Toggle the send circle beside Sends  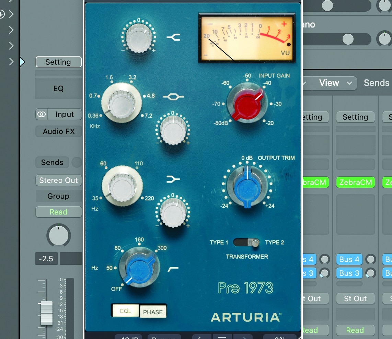click(77, 162)
